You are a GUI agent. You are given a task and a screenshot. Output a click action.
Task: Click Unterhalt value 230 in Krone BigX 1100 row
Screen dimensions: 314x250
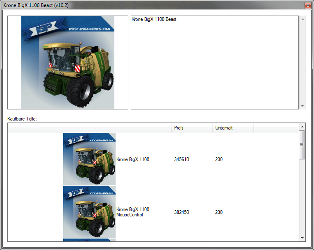pyautogui.click(x=218, y=159)
